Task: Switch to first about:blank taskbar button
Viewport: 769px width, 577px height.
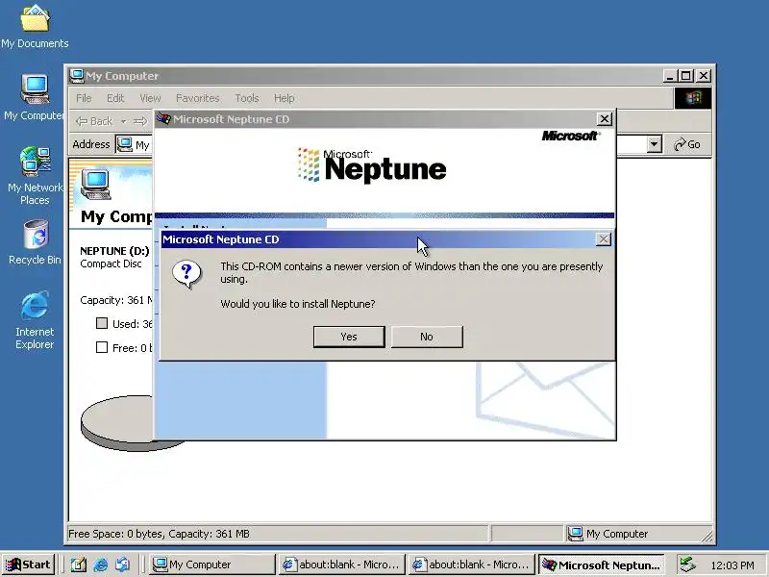Action: [x=342, y=564]
